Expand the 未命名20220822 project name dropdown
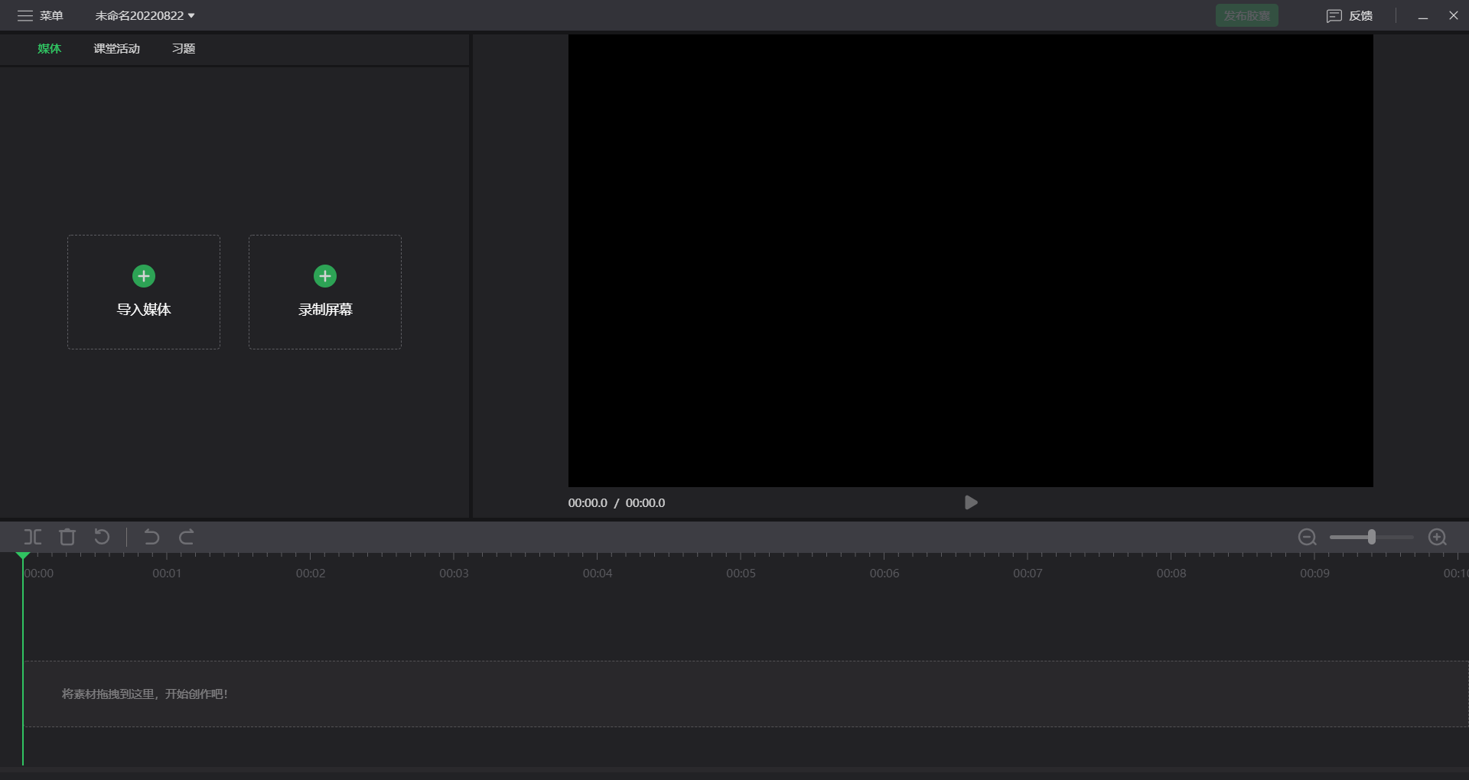The height and width of the screenshot is (780, 1469). [145, 15]
